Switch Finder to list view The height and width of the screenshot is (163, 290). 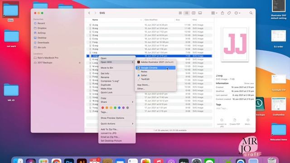(186, 13)
